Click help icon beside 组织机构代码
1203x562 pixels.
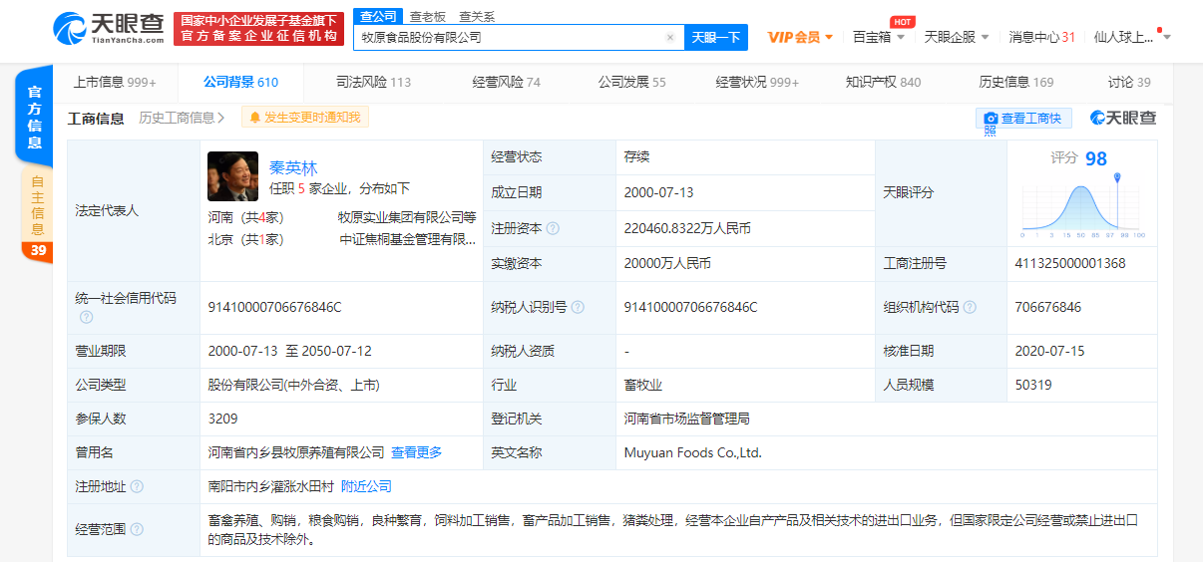(x=970, y=307)
